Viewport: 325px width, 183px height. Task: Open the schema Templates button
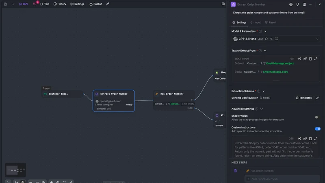click(x=303, y=98)
